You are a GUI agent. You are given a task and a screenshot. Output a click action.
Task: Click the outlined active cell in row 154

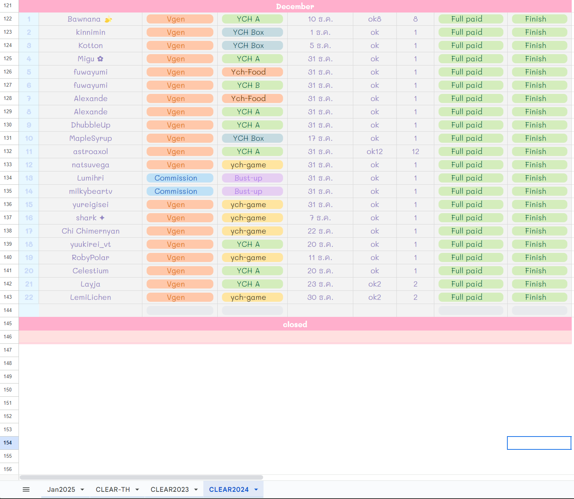pos(539,443)
